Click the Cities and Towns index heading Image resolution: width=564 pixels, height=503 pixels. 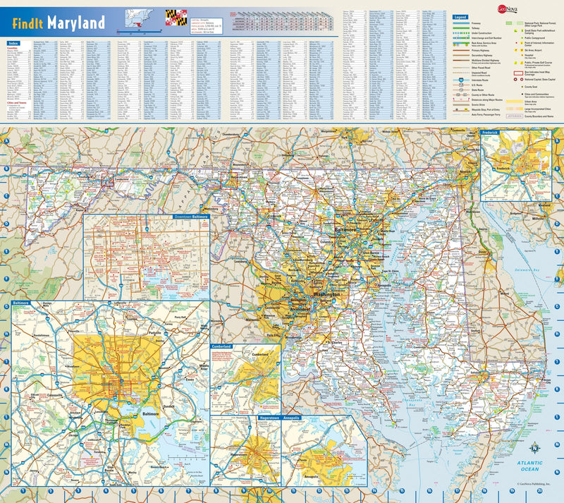pos(17,102)
